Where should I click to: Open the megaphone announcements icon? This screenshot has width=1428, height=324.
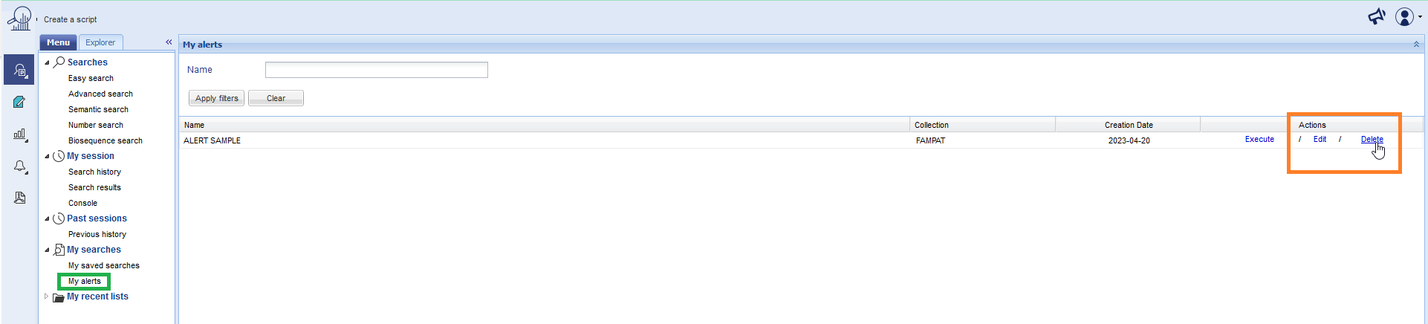(x=1377, y=16)
